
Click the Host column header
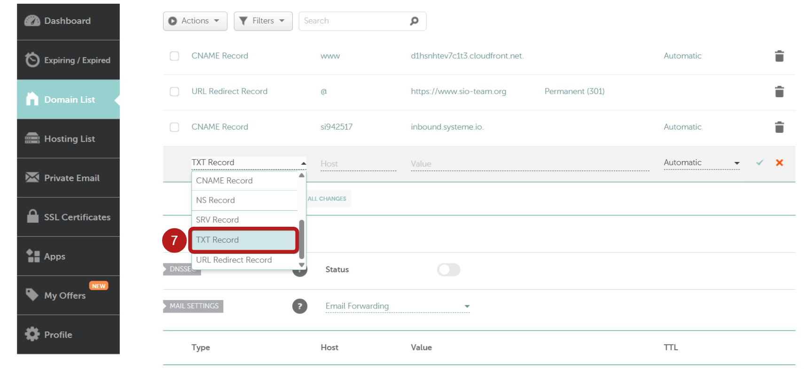[x=329, y=348]
